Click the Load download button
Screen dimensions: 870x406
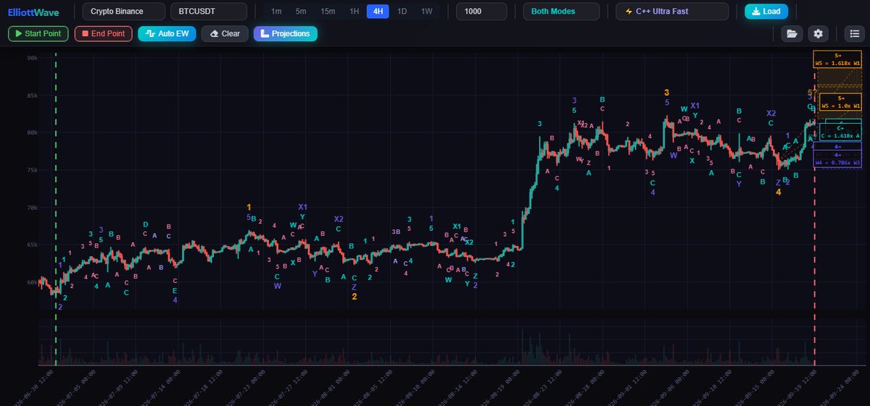766,12
